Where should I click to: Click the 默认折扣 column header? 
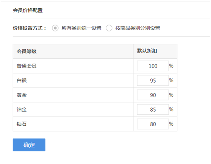pos(147,51)
